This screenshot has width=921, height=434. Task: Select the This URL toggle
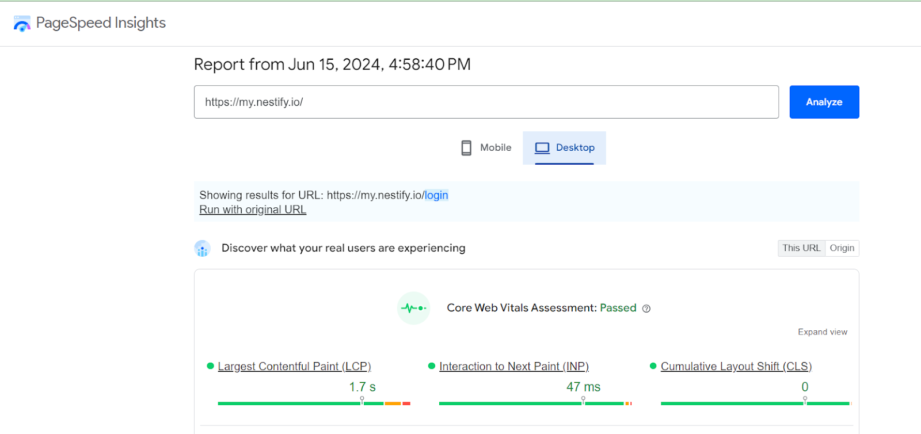[801, 248]
